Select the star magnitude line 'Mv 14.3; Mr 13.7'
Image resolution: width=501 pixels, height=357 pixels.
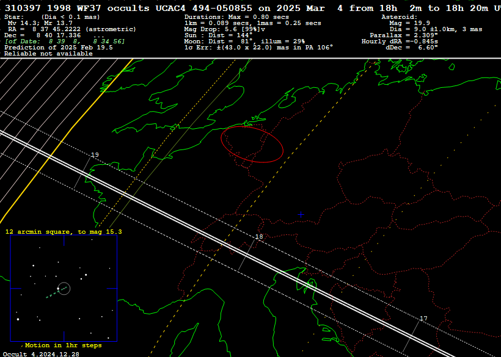(x=40, y=23)
